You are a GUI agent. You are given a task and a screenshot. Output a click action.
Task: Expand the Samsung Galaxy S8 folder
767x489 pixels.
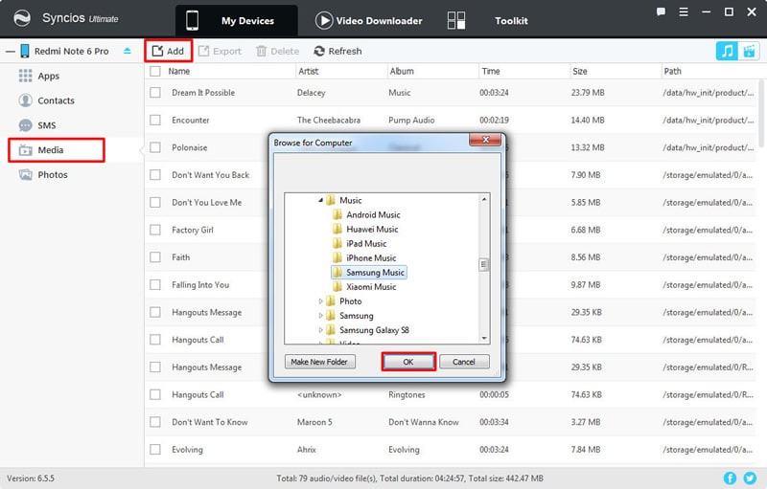coord(320,330)
